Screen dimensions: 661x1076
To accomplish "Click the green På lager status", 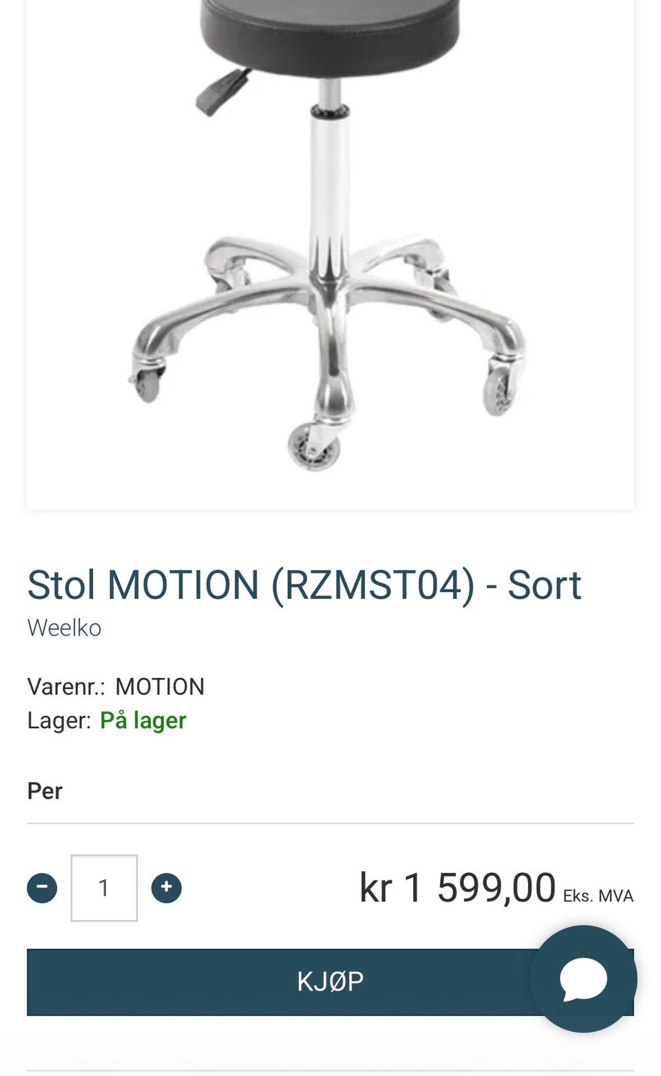I will [x=143, y=721].
